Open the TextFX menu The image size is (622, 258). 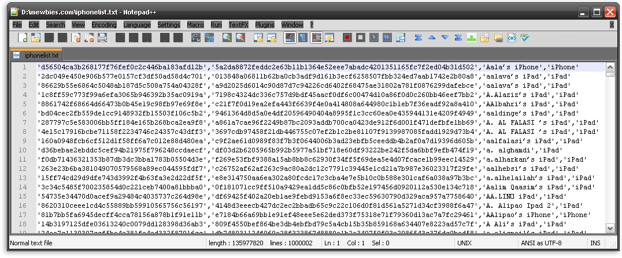pos(238,25)
